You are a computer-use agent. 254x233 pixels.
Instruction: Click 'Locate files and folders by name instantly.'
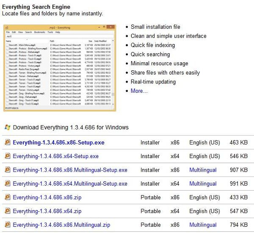click(52, 14)
